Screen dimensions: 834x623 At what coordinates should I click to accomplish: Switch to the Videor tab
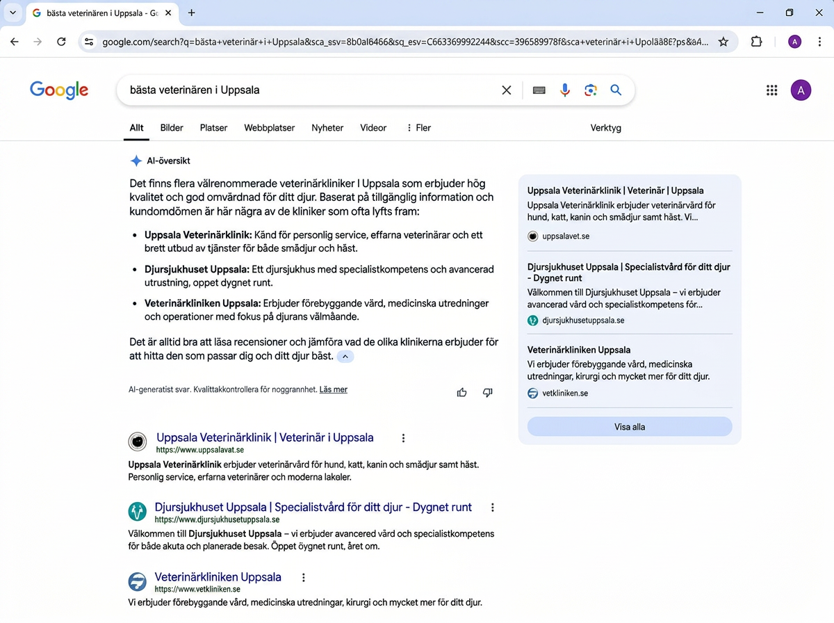point(373,128)
